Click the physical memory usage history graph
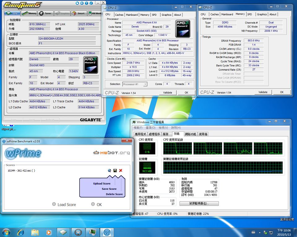Image resolution: width=297 pixels, height=237 pixels. pos(223,168)
